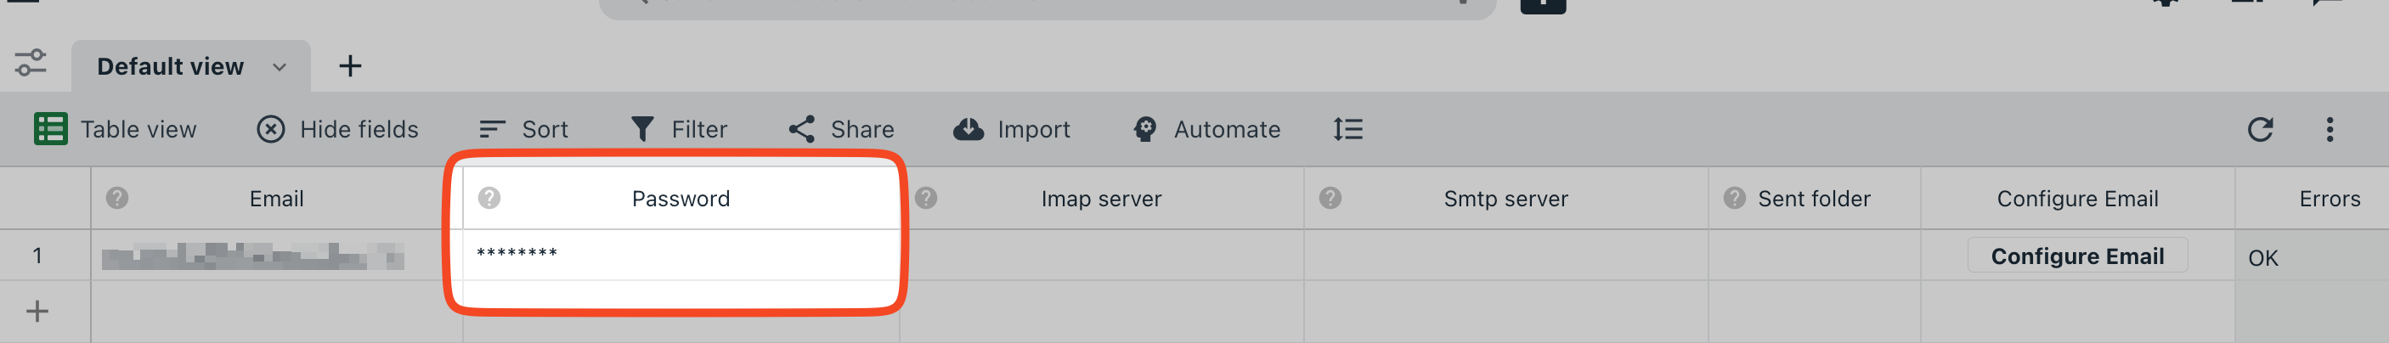Open the Filter funnel option
Screen dimensions: 2389x343
(678, 129)
